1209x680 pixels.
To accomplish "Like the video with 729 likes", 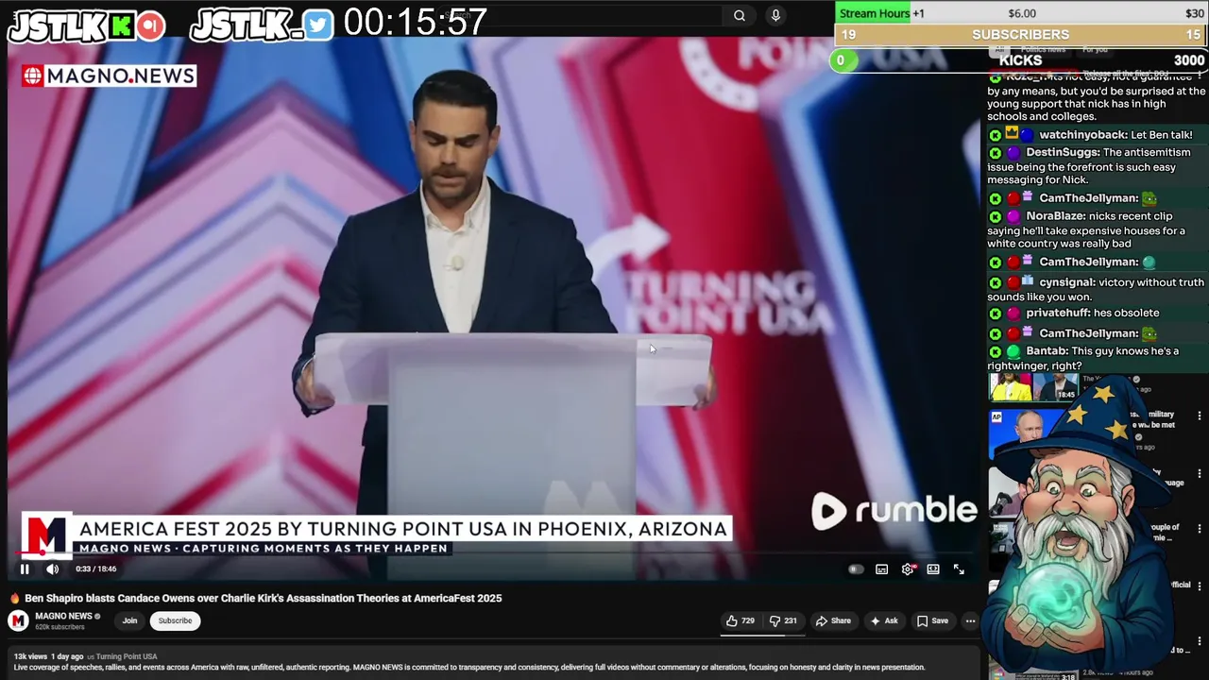I will (740, 620).
